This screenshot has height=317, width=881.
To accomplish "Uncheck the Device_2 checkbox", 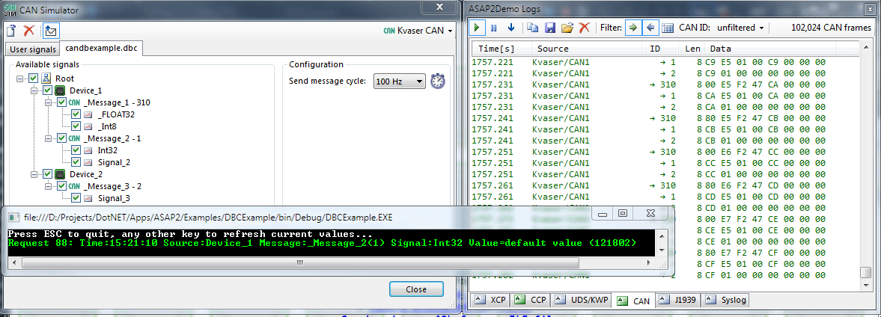I will click(48, 174).
